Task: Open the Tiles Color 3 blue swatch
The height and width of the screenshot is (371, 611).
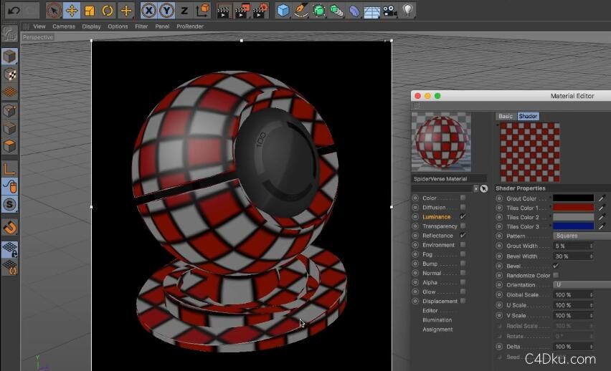Action: coord(573,226)
